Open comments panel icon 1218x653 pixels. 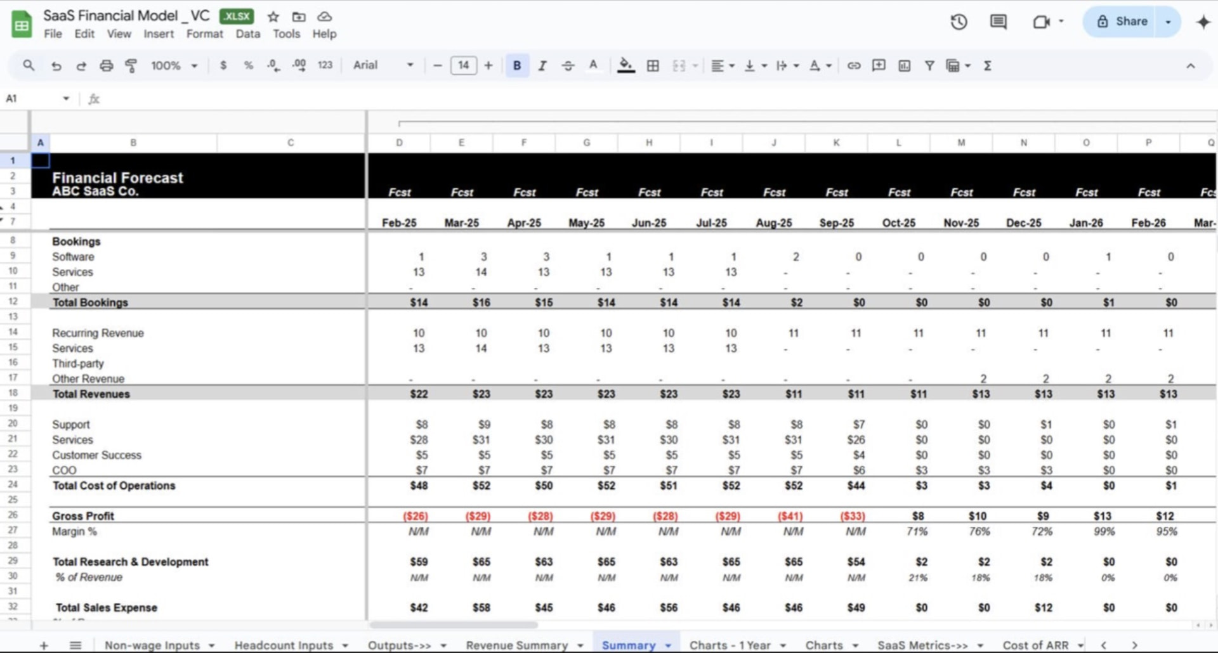click(x=998, y=22)
